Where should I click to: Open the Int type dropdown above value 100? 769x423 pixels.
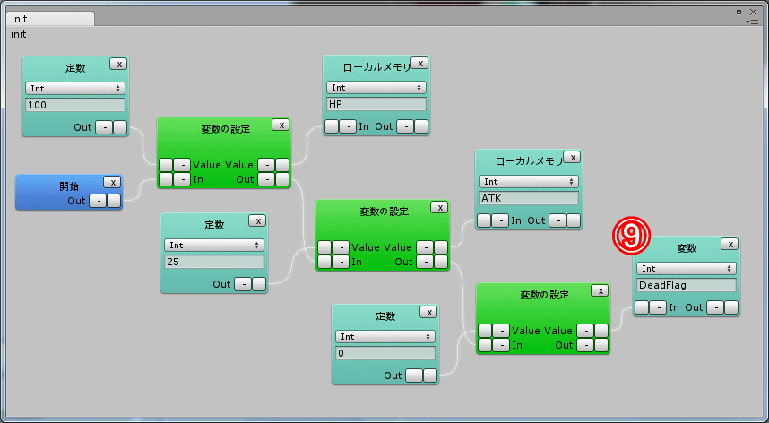pyautogui.click(x=75, y=88)
